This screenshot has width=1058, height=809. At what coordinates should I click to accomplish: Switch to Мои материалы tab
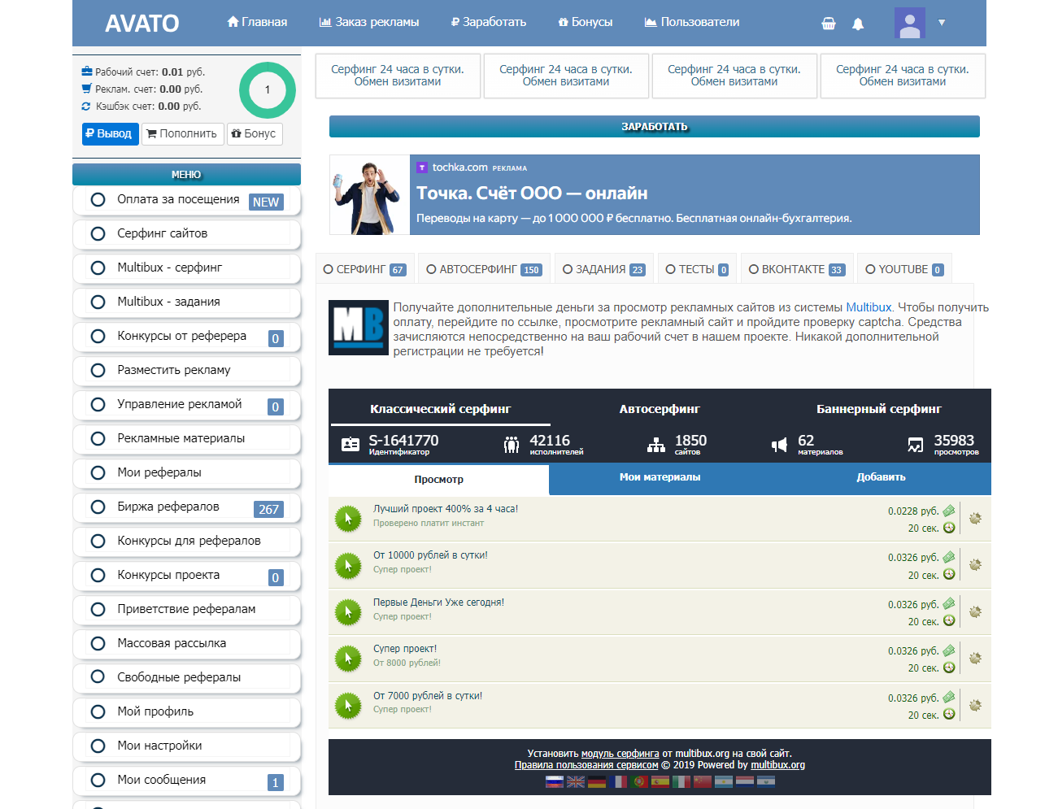pos(660,478)
